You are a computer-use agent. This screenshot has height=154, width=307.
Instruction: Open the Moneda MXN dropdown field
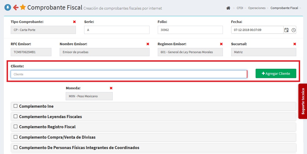coord(89,96)
